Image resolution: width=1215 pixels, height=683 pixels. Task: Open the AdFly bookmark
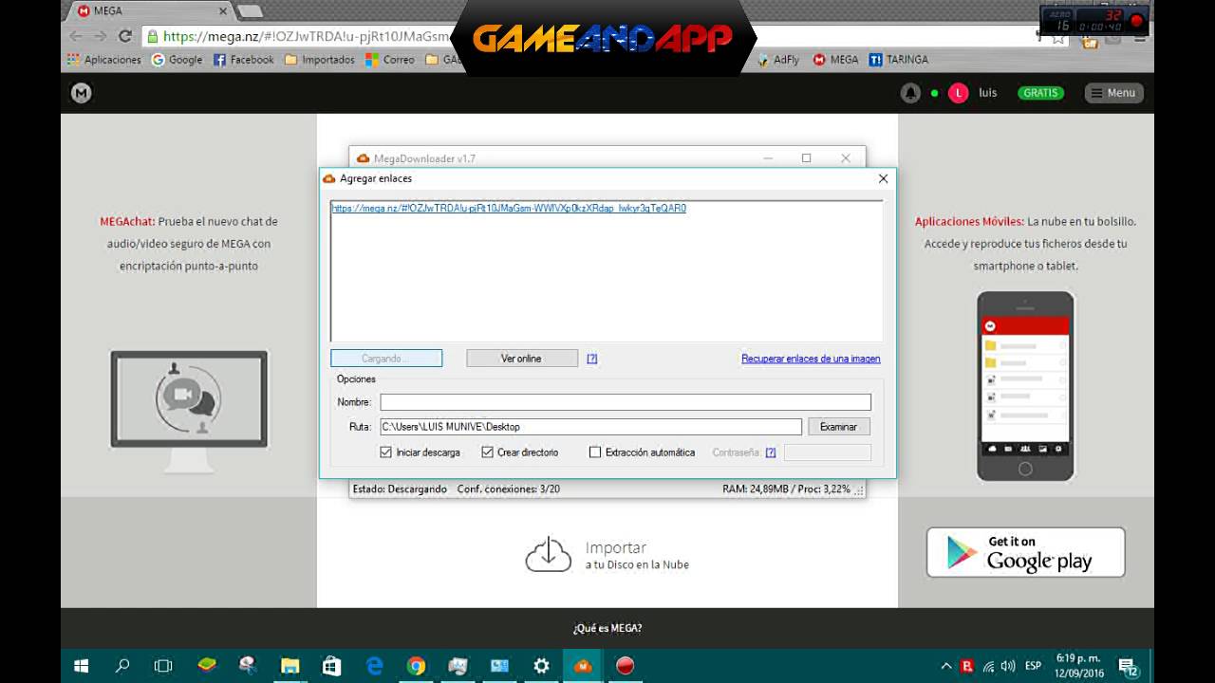pos(778,59)
